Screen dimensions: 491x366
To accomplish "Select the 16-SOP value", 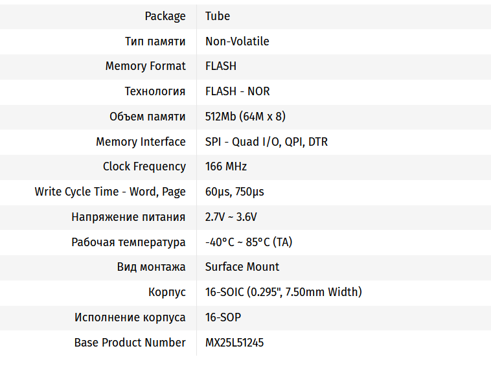I will (x=223, y=317).
